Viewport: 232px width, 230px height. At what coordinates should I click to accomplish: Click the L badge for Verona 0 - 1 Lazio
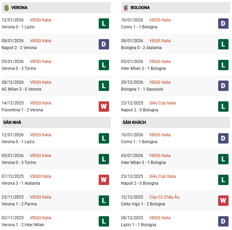tap(104, 24)
